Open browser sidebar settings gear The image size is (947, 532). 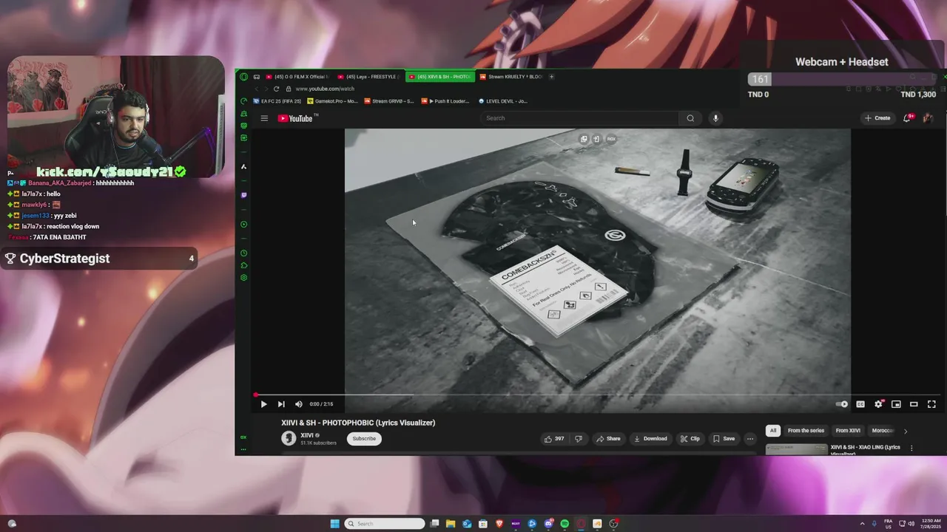click(243, 278)
